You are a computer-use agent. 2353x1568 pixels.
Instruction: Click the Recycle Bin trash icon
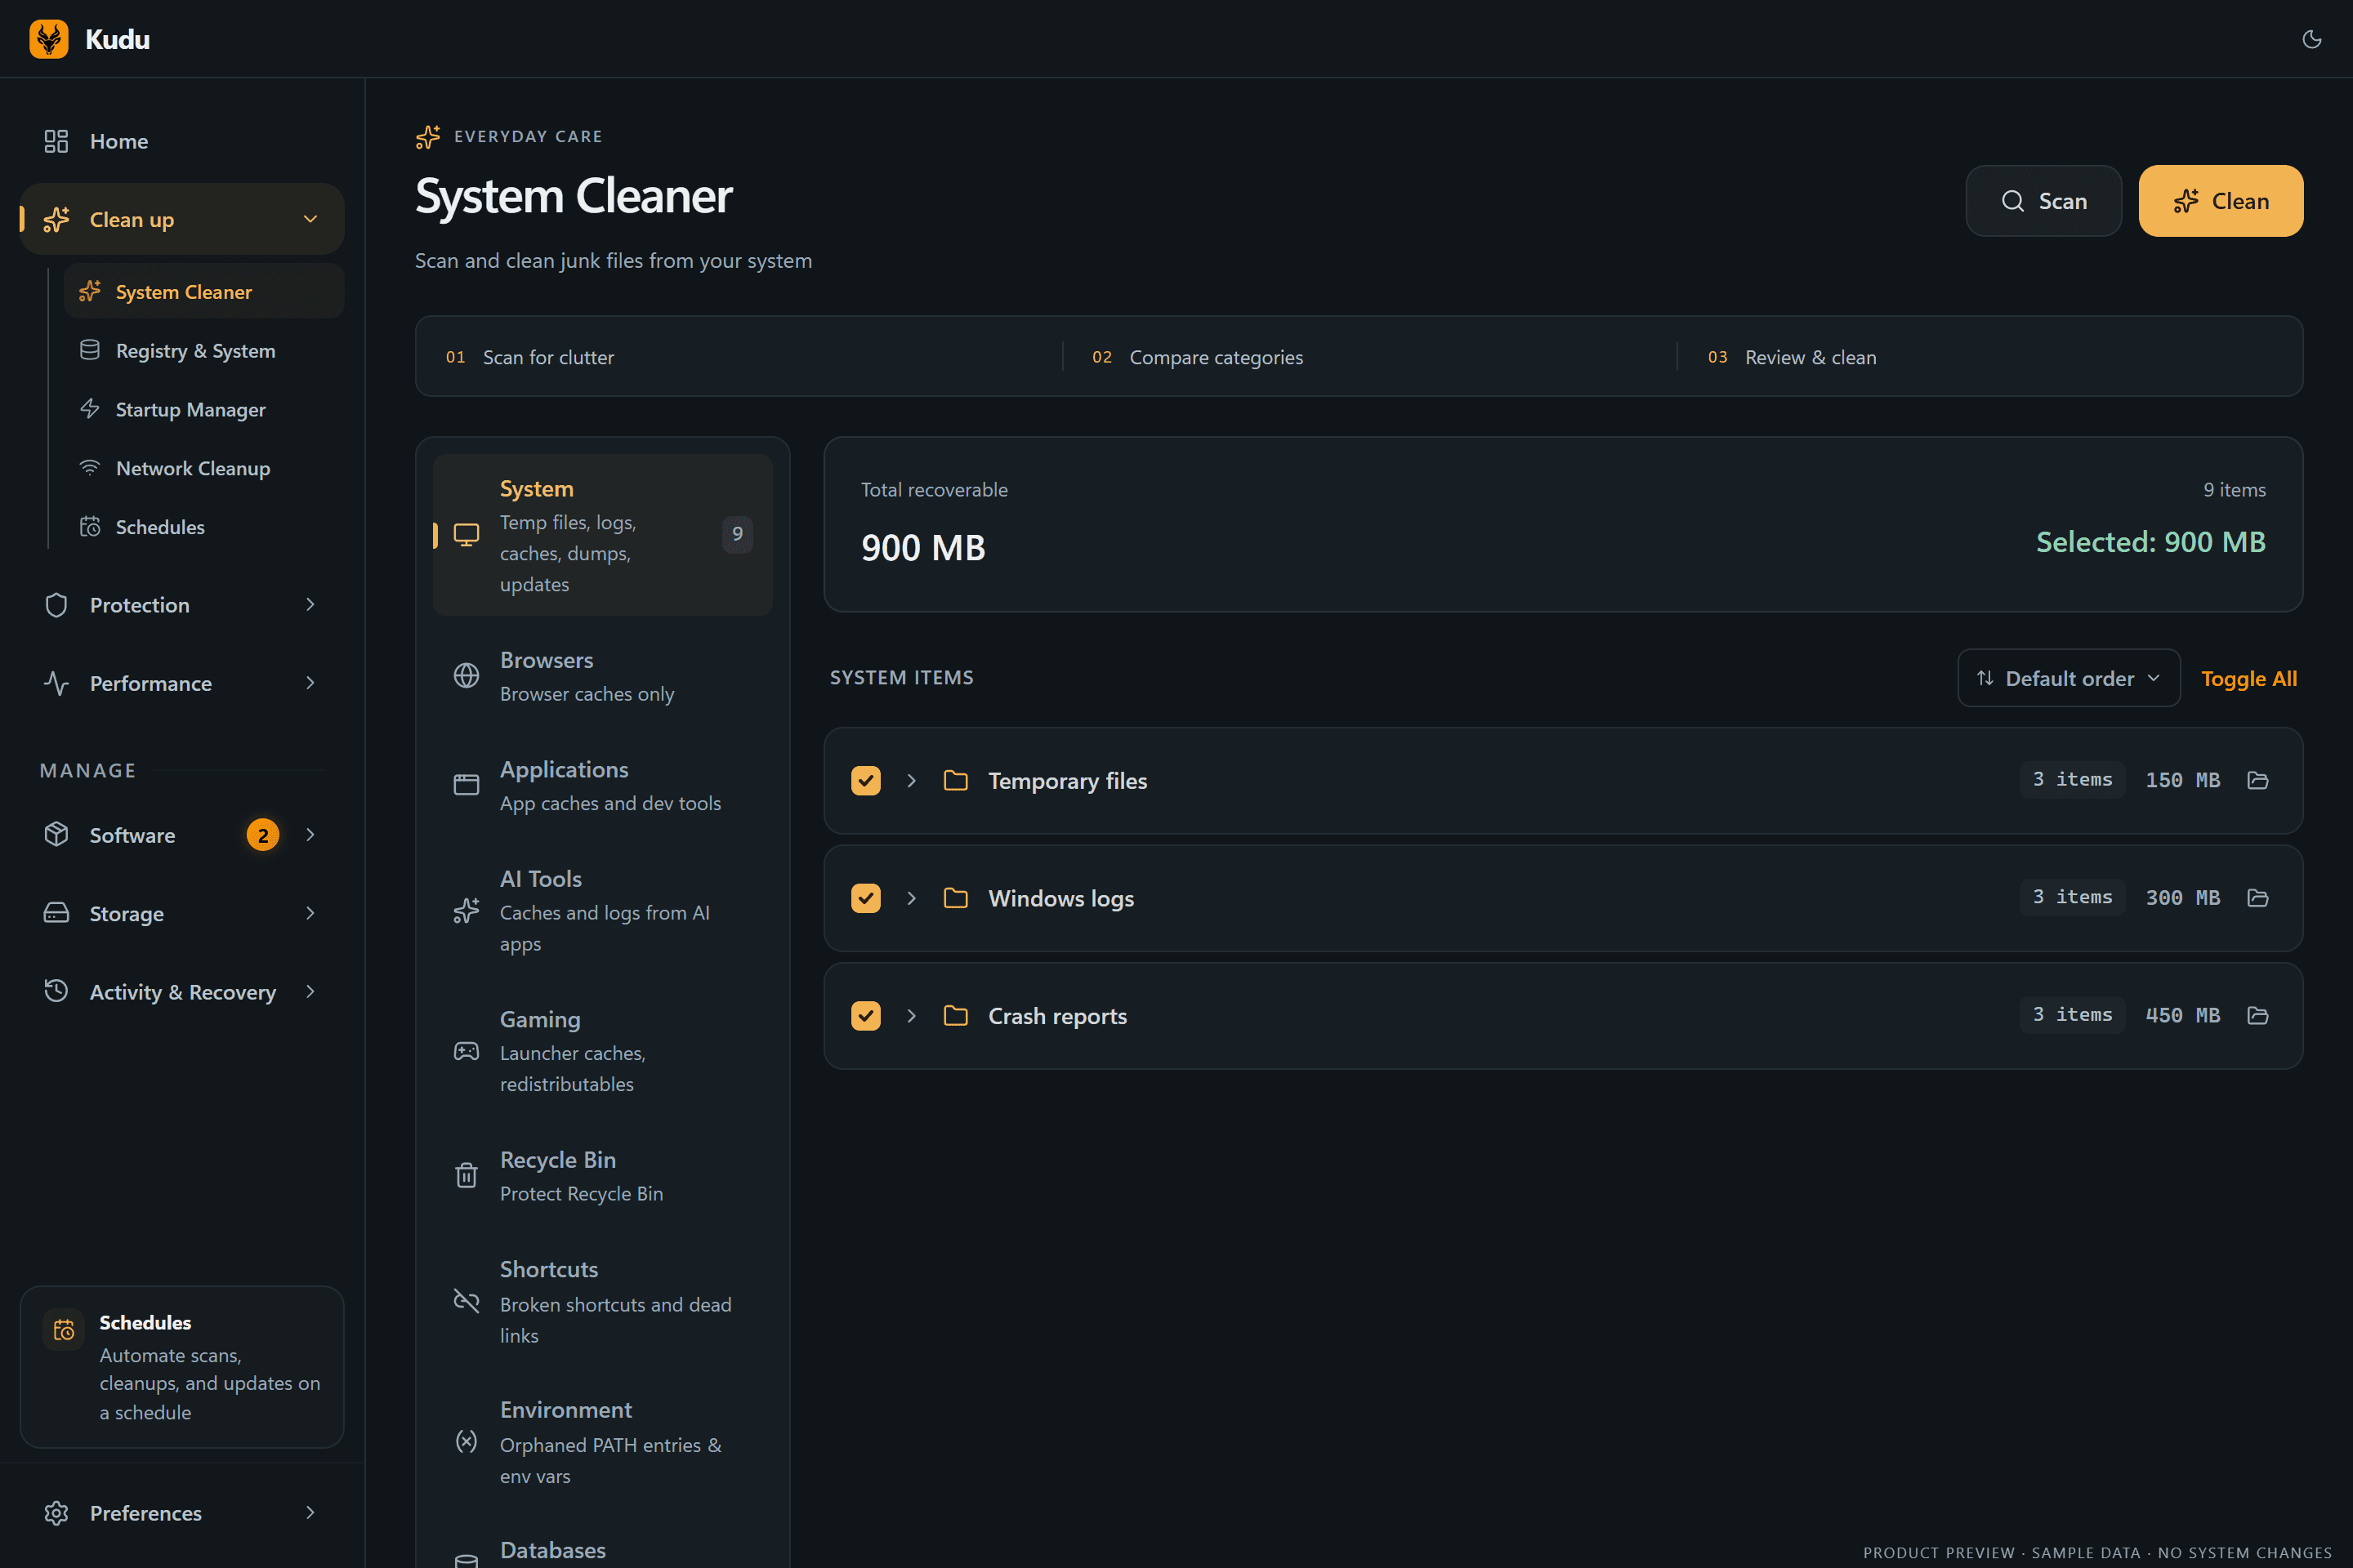point(467,1175)
